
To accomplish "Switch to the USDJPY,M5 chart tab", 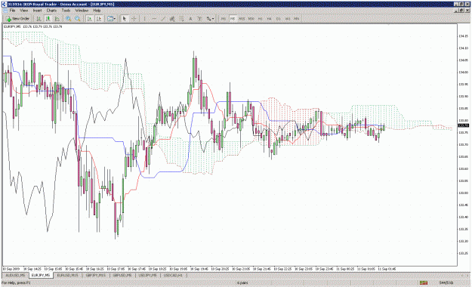I will tap(147, 275).
